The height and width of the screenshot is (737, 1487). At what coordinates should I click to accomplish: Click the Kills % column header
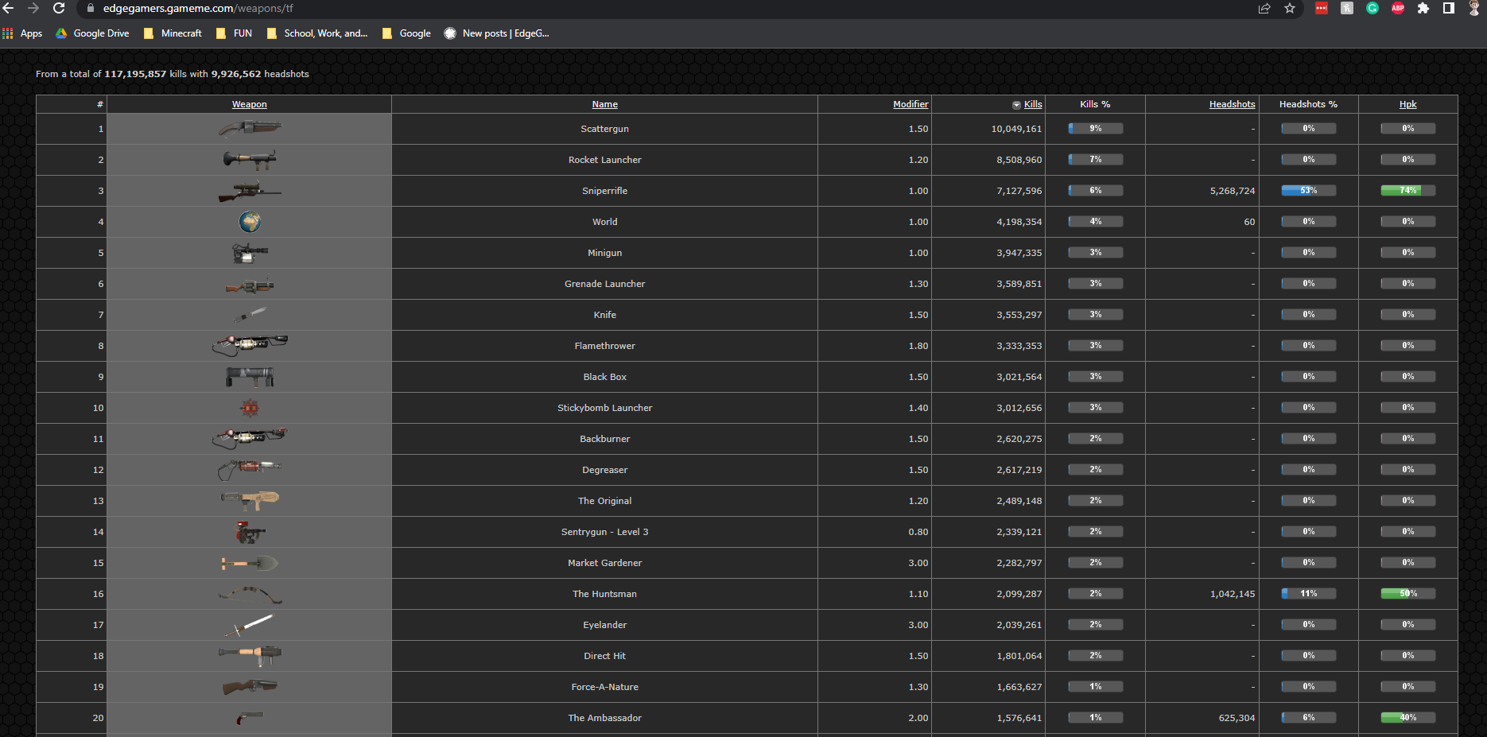click(x=1095, y=104)
